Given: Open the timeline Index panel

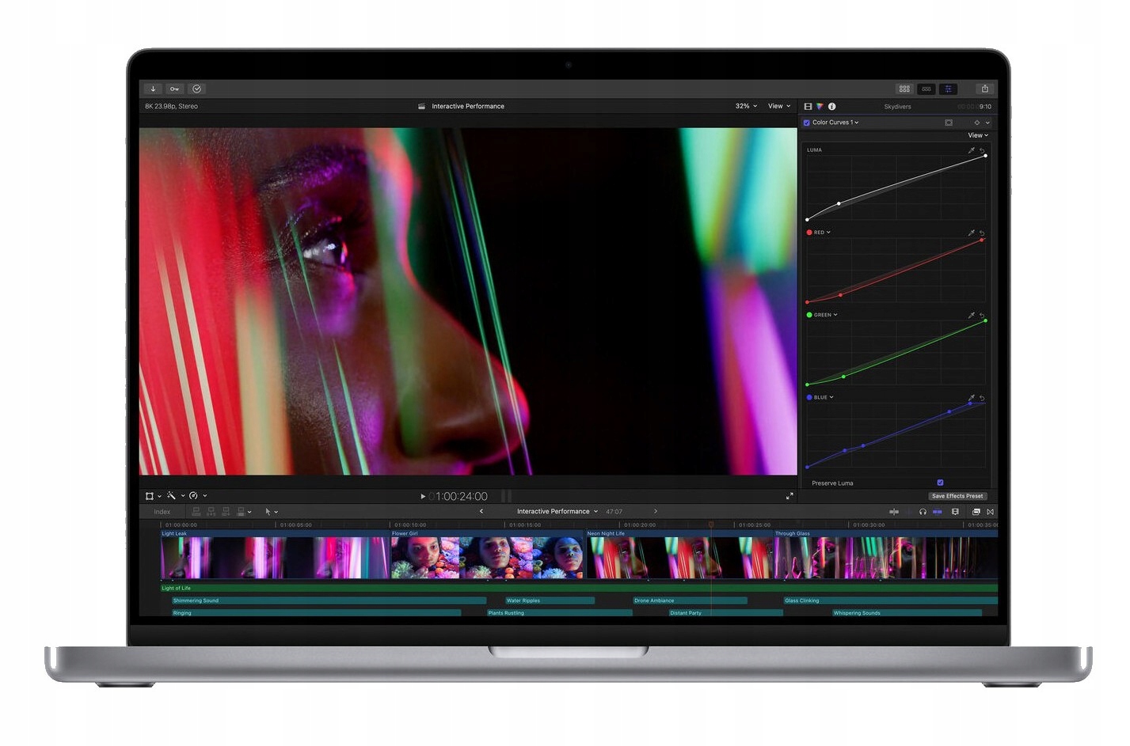Looking at the screenshot, I should [162, 512].
